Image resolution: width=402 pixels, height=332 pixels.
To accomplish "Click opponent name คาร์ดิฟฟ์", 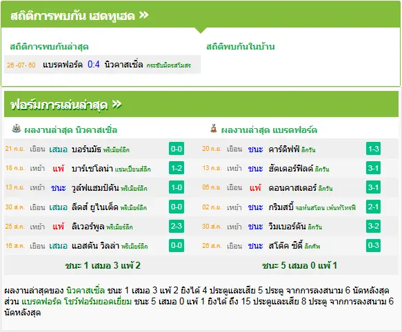I will (284, 149).
